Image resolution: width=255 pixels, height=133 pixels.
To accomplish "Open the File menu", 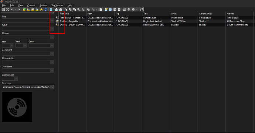I will 4,6.
